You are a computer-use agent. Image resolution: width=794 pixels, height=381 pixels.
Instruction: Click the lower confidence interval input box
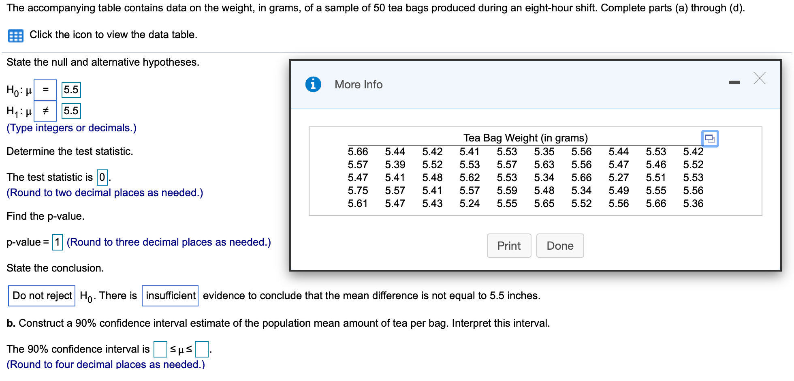pyautogui.click(x=160, y=349)
